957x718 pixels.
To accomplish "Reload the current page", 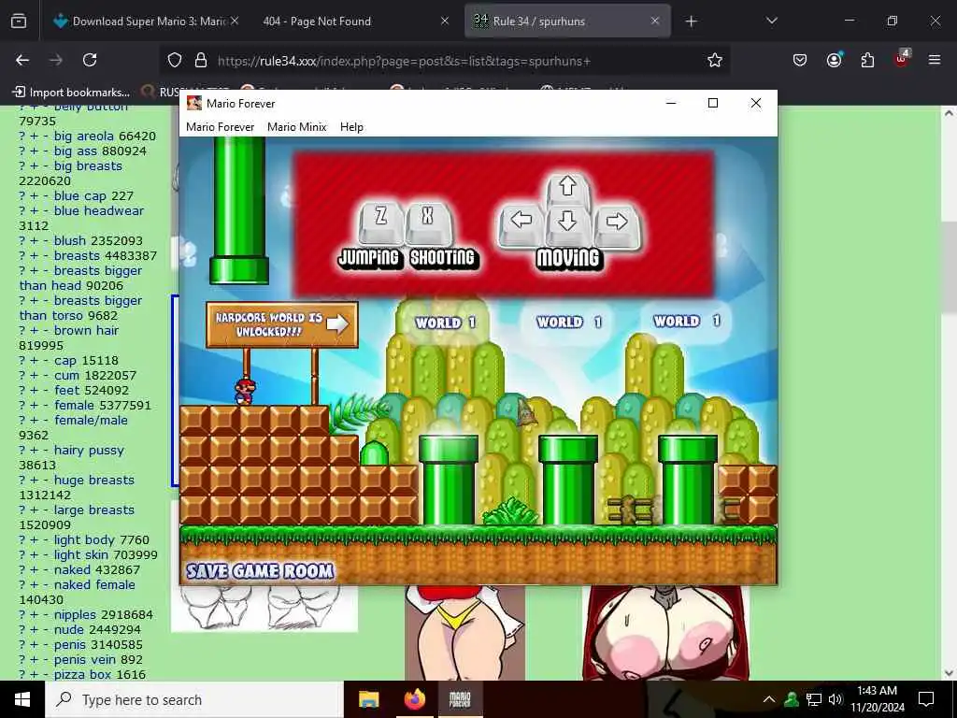I will point(90,60).
